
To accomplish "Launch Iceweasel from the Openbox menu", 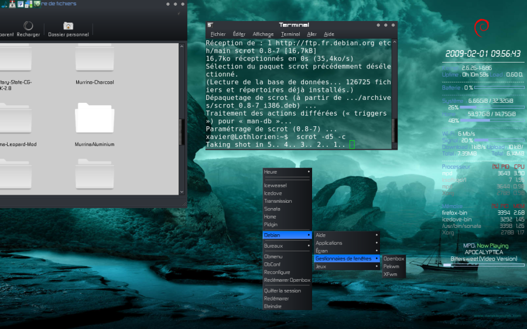I will (287, 185).
